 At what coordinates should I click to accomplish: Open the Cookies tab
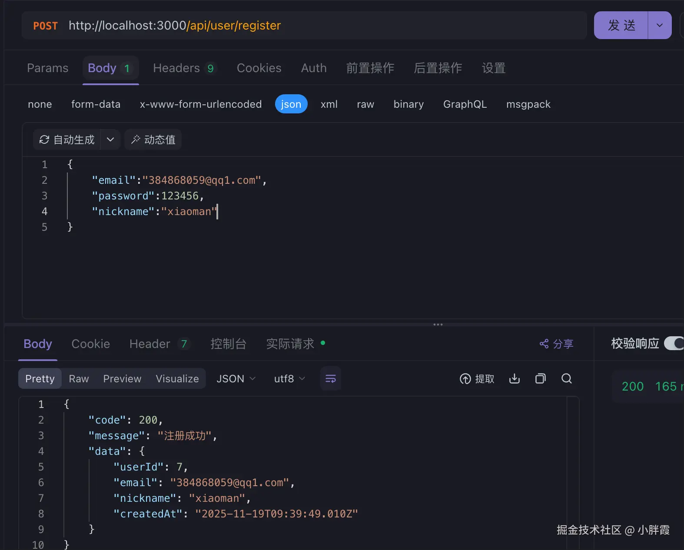point(259,68)
